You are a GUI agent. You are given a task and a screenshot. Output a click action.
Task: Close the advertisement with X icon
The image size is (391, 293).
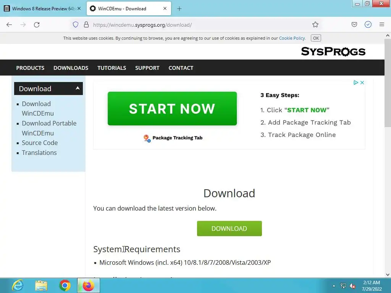(x=362, y=82)
